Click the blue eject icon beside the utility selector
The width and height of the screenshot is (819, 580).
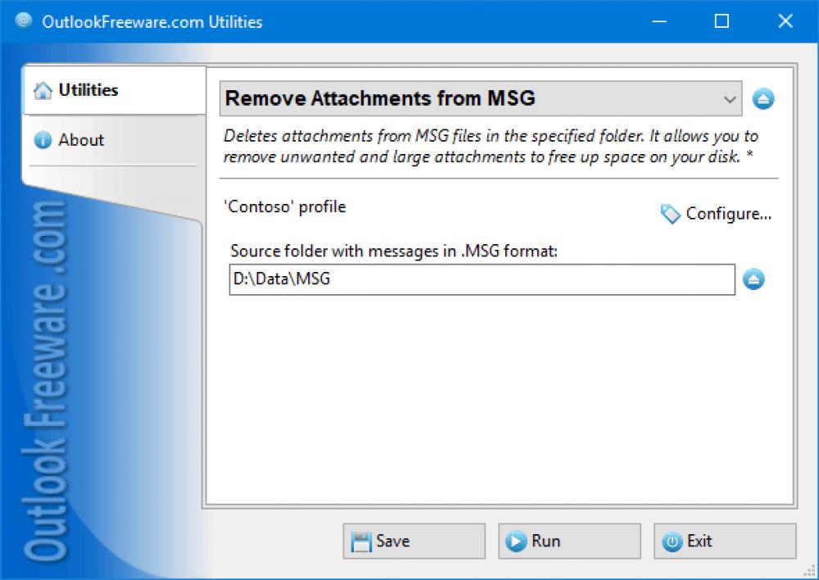pos(763,98)
